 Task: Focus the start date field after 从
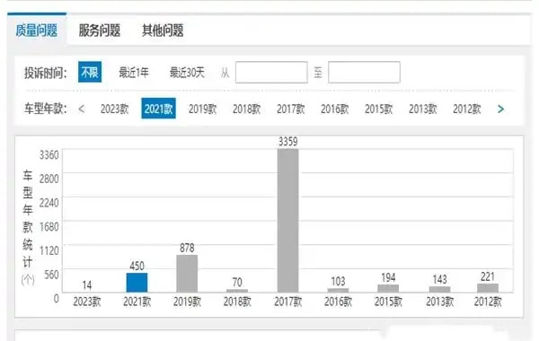click(x=271, y=72)
